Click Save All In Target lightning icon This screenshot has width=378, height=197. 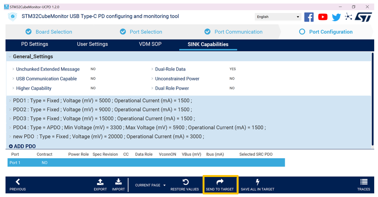tap(257, 182)
